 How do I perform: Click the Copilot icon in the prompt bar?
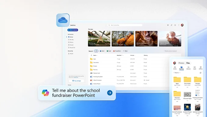45,93
